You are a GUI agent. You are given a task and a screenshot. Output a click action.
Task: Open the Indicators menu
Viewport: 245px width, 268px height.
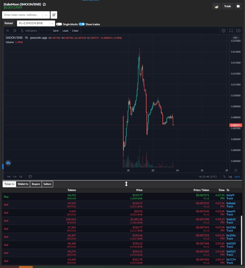[29, 31]
